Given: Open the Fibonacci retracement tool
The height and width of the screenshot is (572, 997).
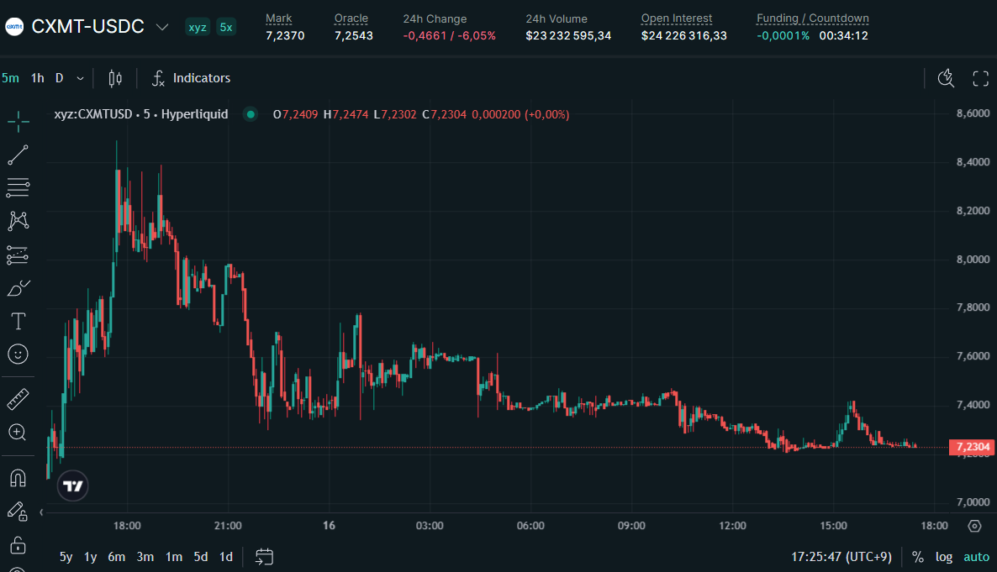Looking at the screenshot, I should (18, 187).
